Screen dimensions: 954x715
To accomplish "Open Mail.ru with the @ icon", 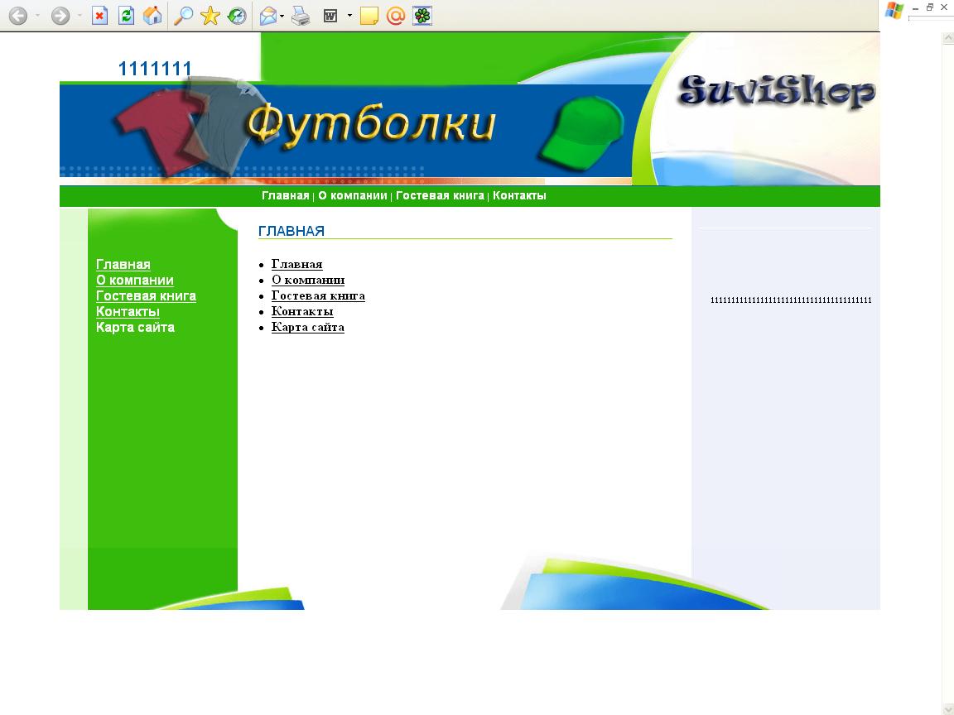I will tap(395, 15).
